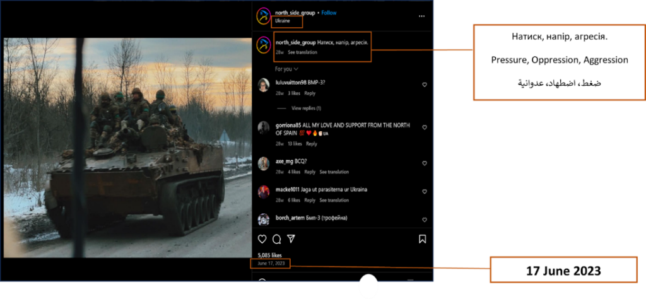Like gorriona85's comment with heart
The height and width of the screenshot is (299, 646).
click(425, 129)
